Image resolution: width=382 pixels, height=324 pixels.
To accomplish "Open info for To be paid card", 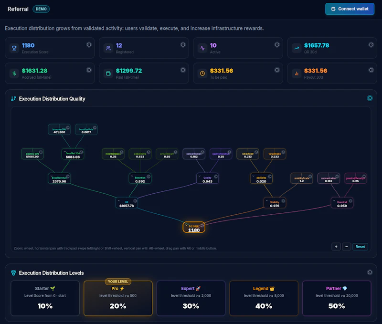I will (277, 70).
